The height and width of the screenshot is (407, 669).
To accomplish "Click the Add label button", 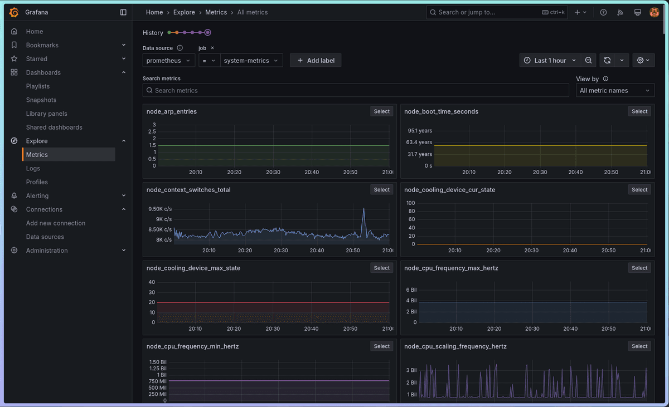I will [316, 60].
